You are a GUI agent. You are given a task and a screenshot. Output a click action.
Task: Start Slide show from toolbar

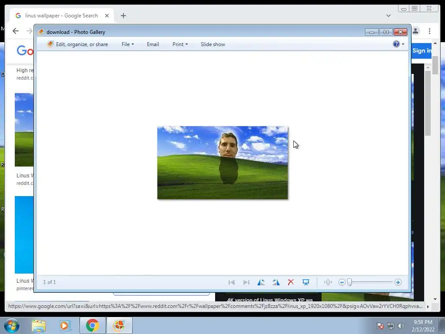(x=213, y=44)
